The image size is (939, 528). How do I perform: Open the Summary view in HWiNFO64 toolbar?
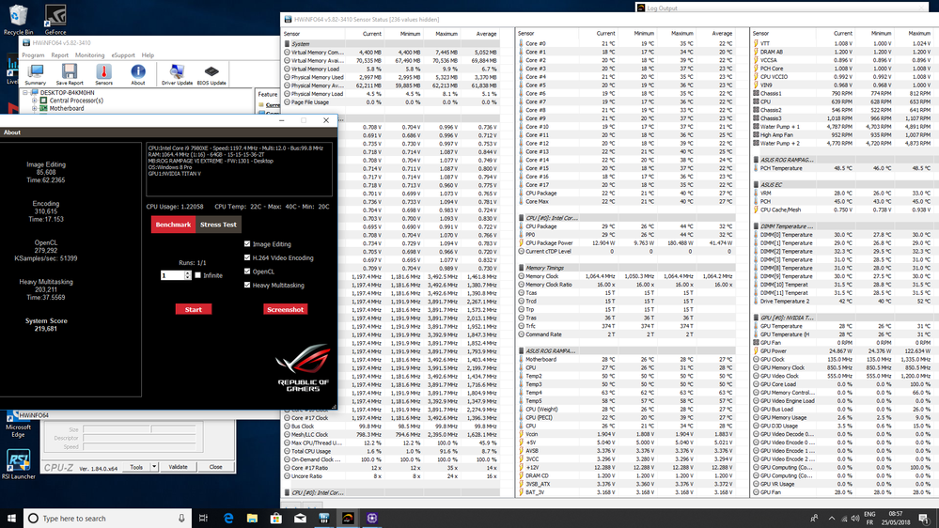(36, 75)
